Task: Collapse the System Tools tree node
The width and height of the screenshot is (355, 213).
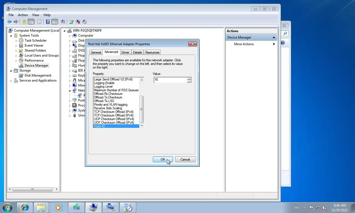Action: click(11, 35)
